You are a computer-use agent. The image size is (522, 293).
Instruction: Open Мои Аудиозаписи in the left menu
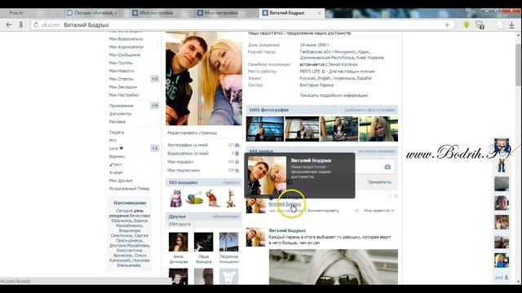pos(126,47)
